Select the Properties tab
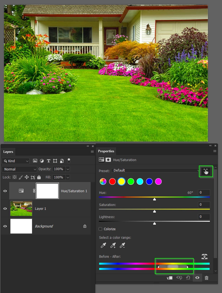 pyautogui.click(x=106, y=151)
